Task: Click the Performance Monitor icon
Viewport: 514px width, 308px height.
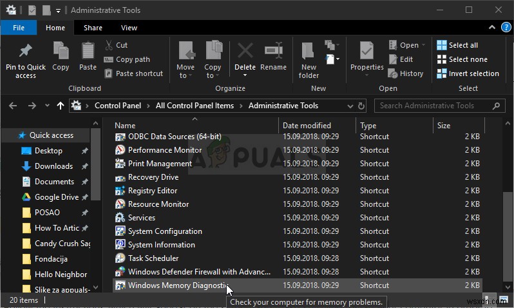Action: click(120, 150)
